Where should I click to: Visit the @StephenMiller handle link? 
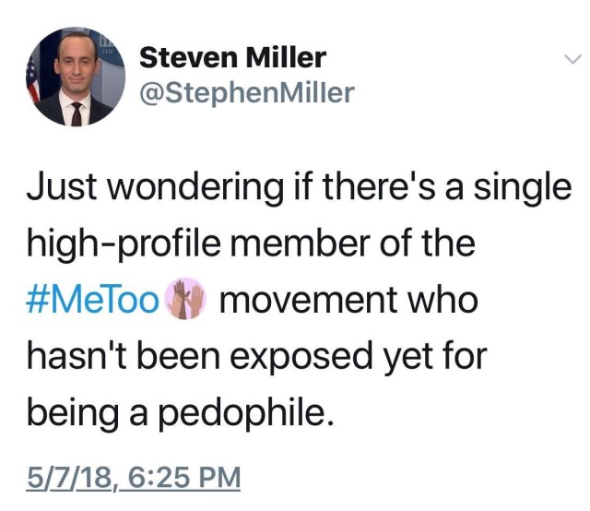coord(246,92)
